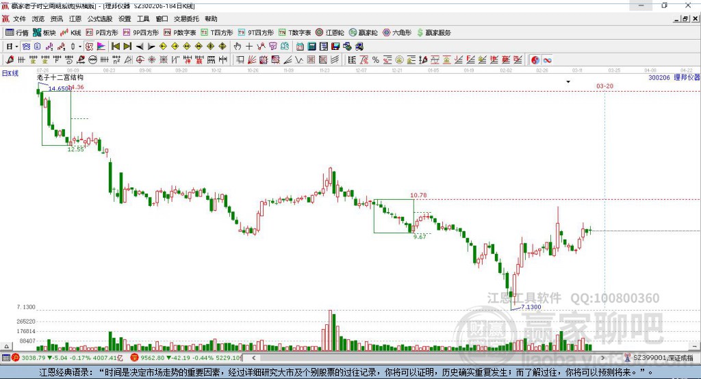Click the stepped line chart icon
The image size is (701, 379).
click(49, 47)
